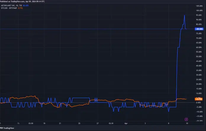Click the 105.00% label on price axis
The image size is (206, 131).
pyautogui.click(x=199, y=6)
